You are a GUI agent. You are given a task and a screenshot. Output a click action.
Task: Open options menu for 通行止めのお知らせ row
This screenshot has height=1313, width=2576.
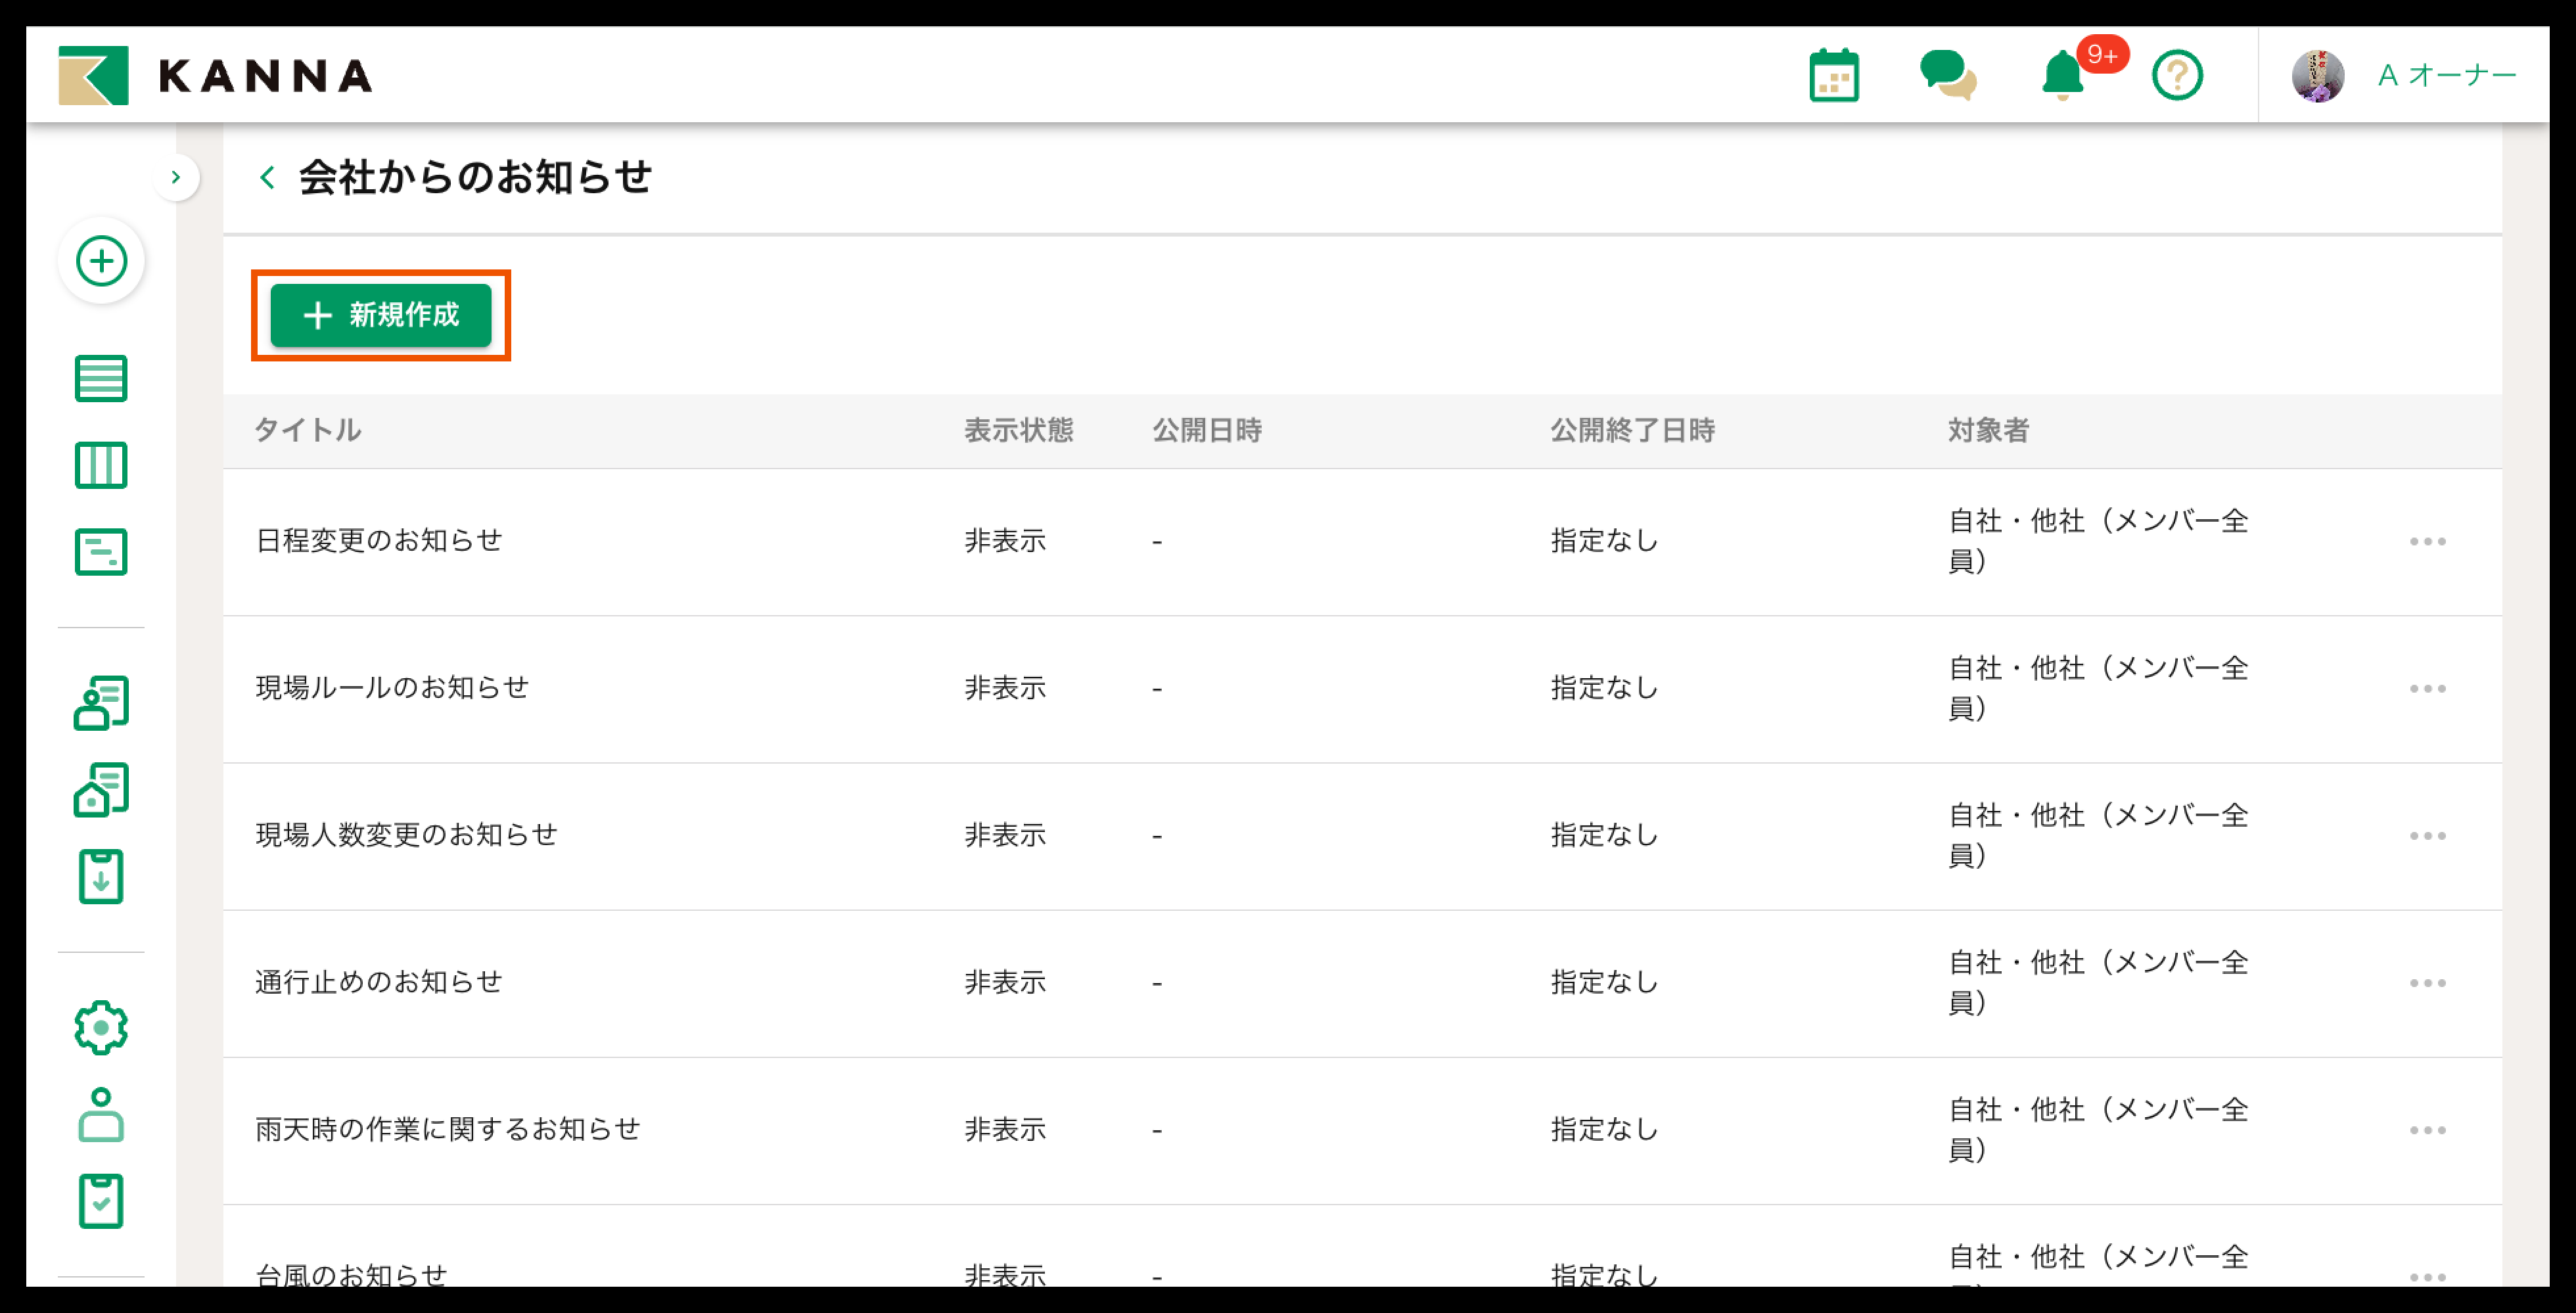coord(2429,982)
